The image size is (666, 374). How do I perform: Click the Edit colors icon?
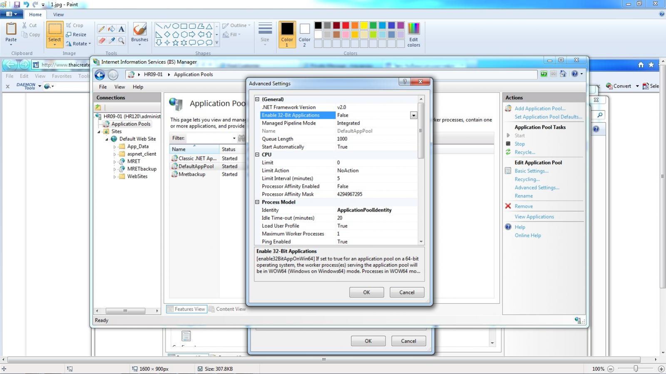[x=413, y=34]
